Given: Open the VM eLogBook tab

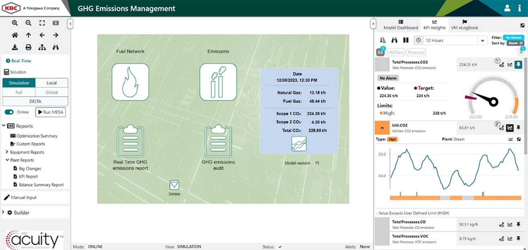Looking at the screenshot, I should click(x=464, y=25).
